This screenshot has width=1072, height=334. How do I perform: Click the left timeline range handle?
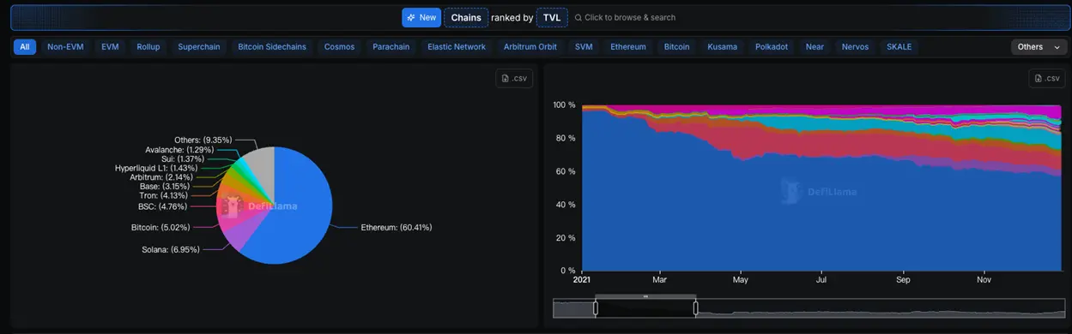point(595,307)
